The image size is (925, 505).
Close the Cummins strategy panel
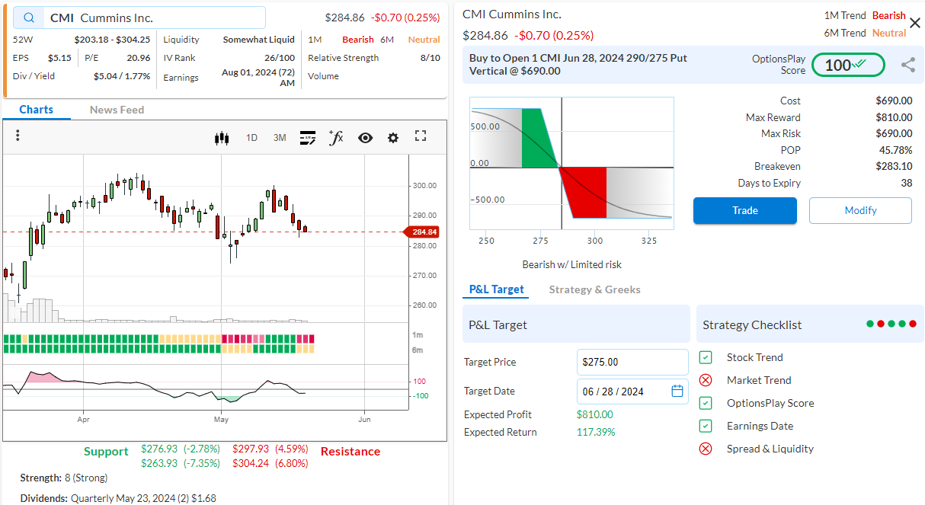click(x=915, y=23)
